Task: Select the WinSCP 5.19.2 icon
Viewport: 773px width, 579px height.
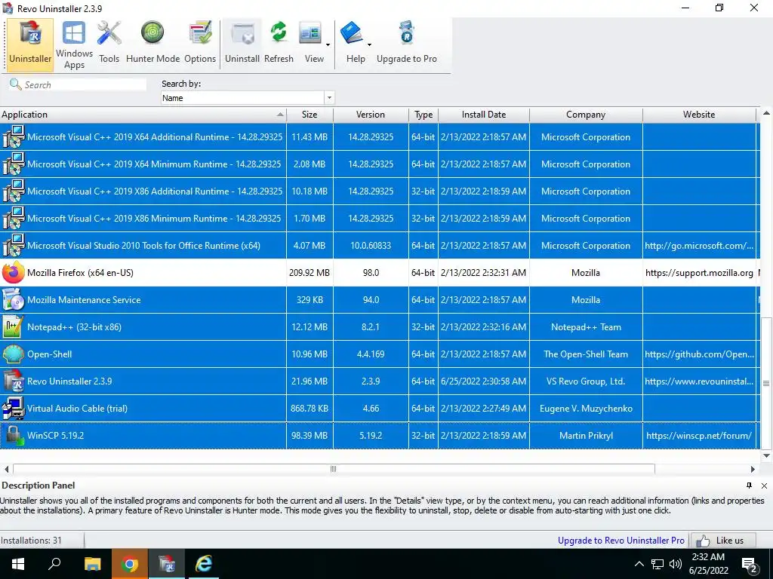Action: pos(14,435)
